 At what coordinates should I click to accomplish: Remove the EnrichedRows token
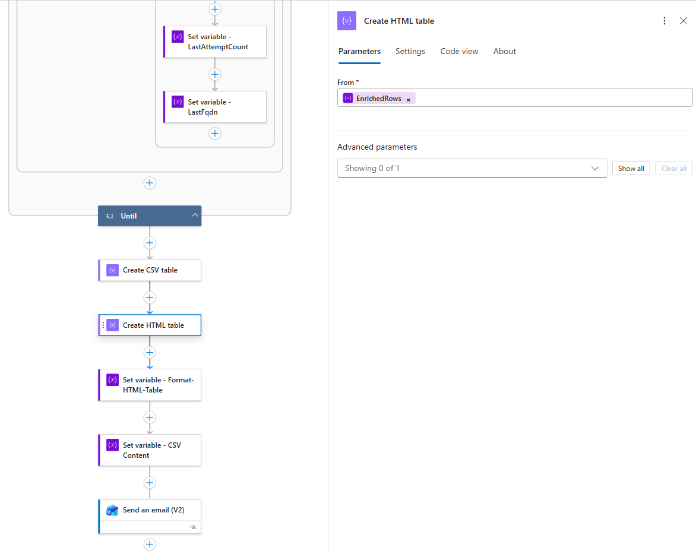[x=409, y=99]
